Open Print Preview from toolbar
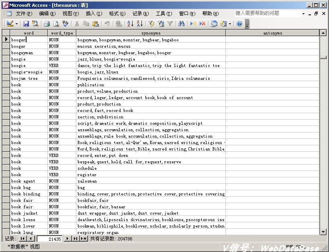Viewport: 329px width, 252px height. (56, 24)
